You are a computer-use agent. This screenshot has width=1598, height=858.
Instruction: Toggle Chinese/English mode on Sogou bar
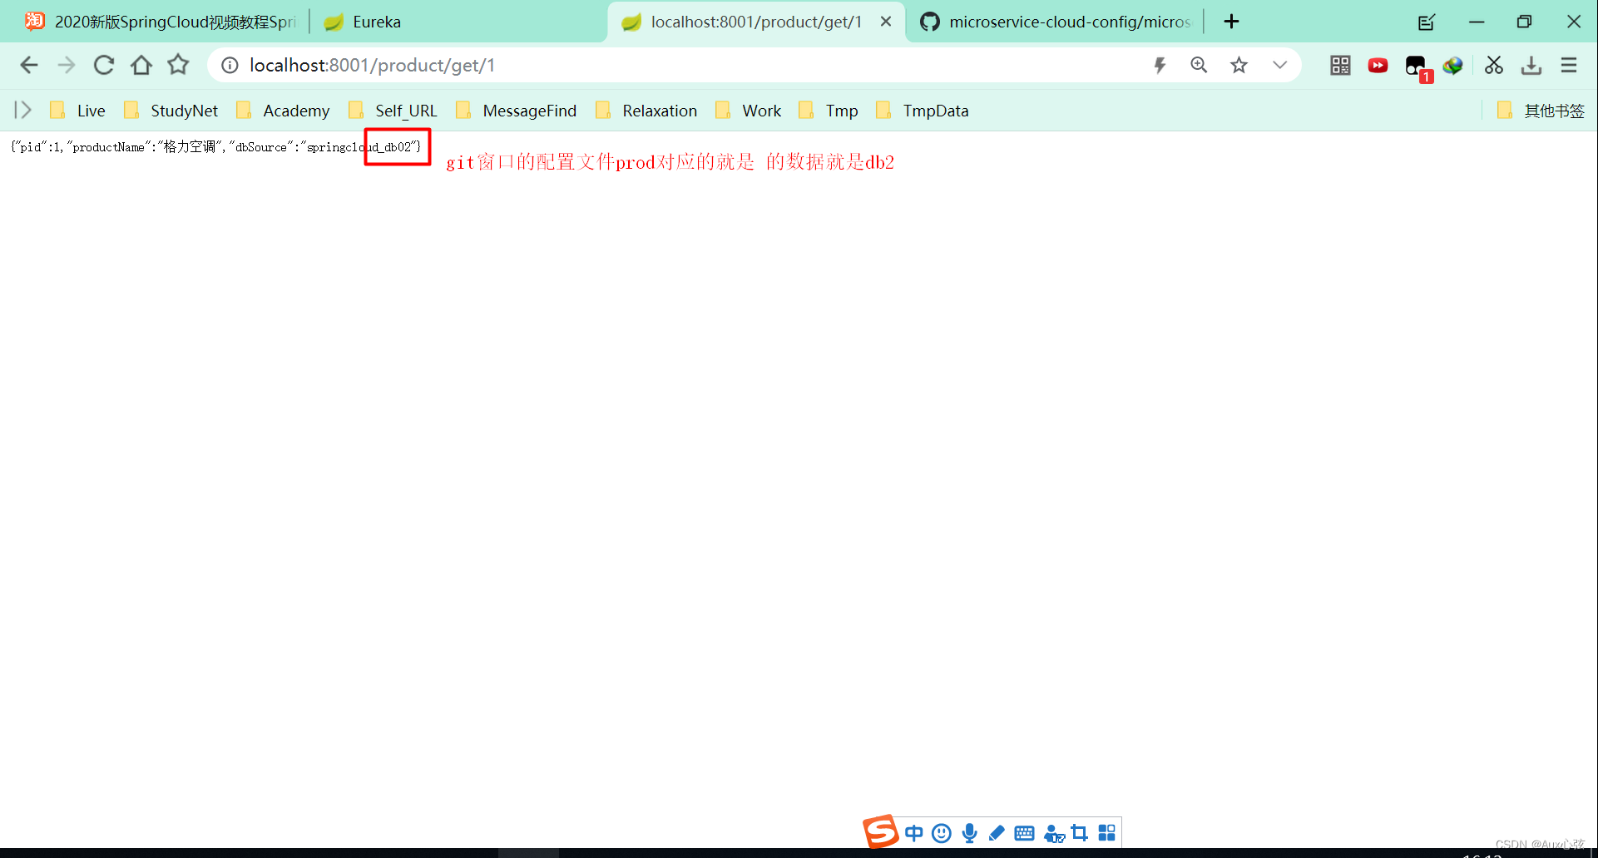click(x=914, y=832)
